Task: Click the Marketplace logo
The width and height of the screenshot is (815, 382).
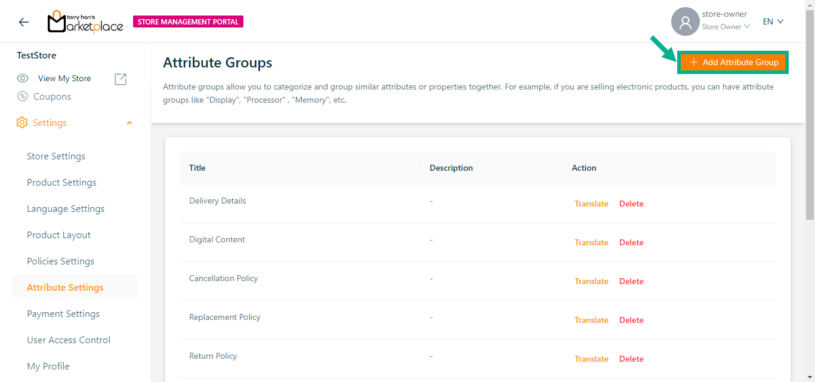Action: click(85, 22)
